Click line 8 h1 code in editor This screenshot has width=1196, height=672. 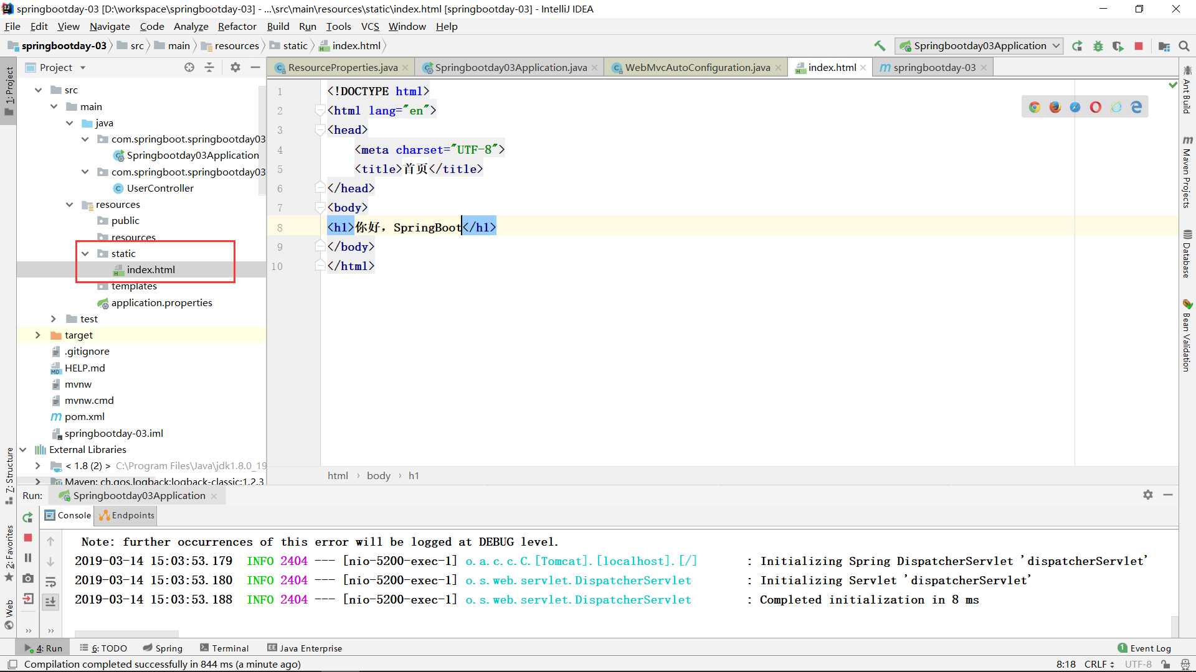(x=412, y=227)
